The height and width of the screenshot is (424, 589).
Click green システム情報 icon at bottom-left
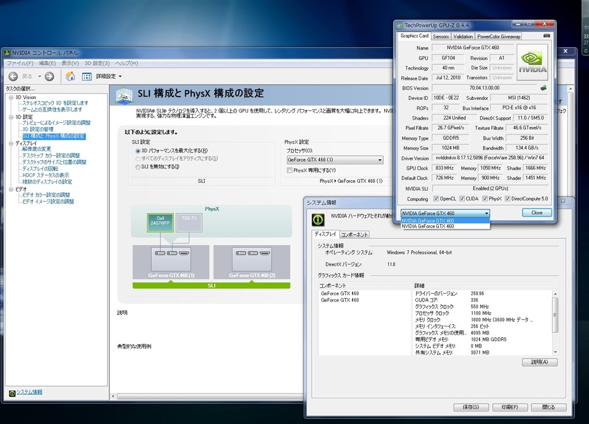(12, 393)
